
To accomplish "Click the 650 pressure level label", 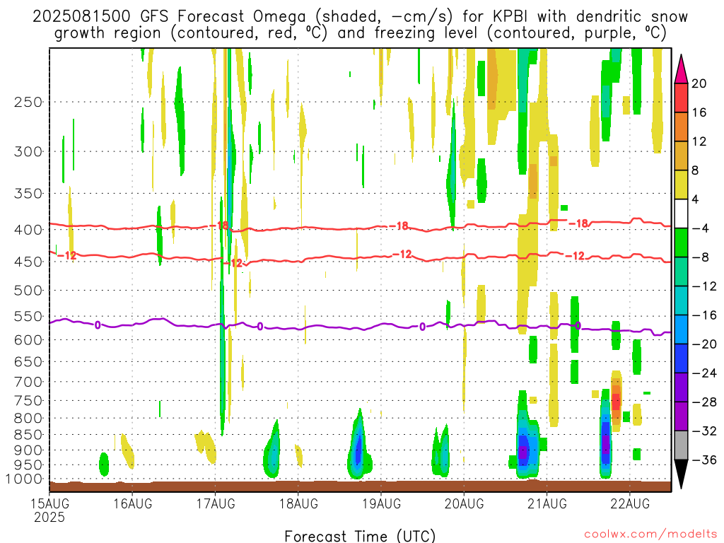I will coord(28,361).
